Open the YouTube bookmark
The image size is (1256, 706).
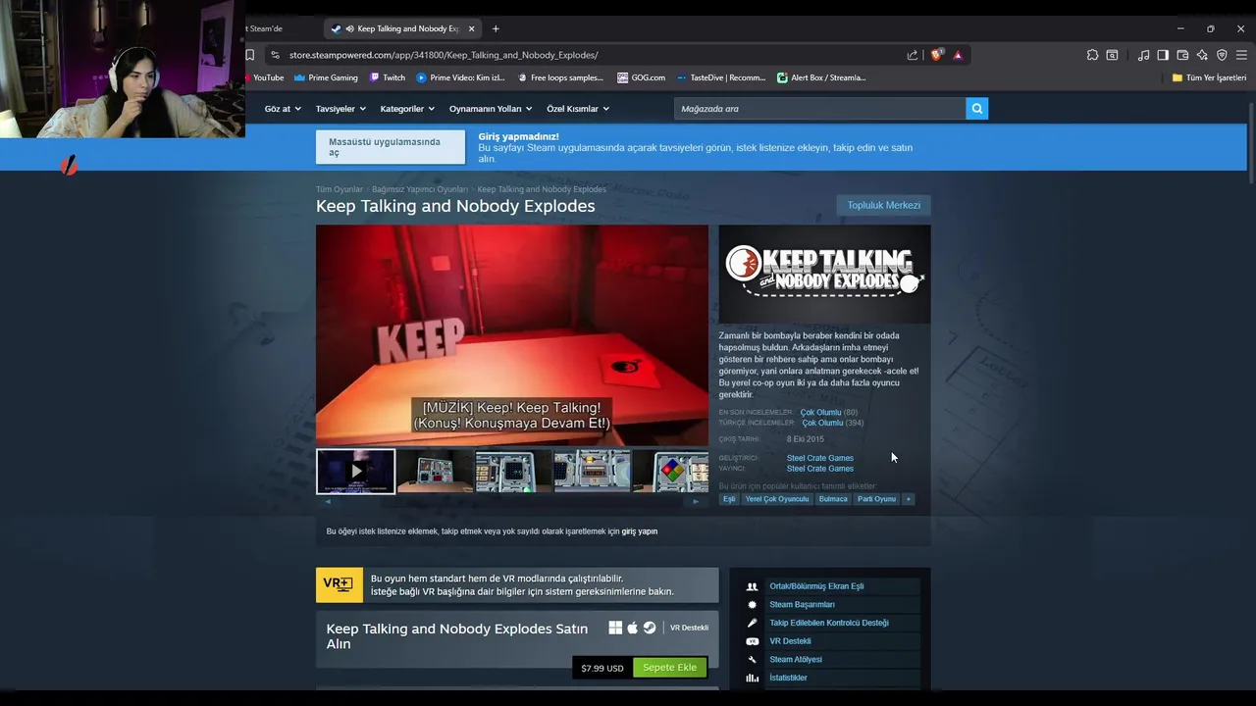pos(264,77)
